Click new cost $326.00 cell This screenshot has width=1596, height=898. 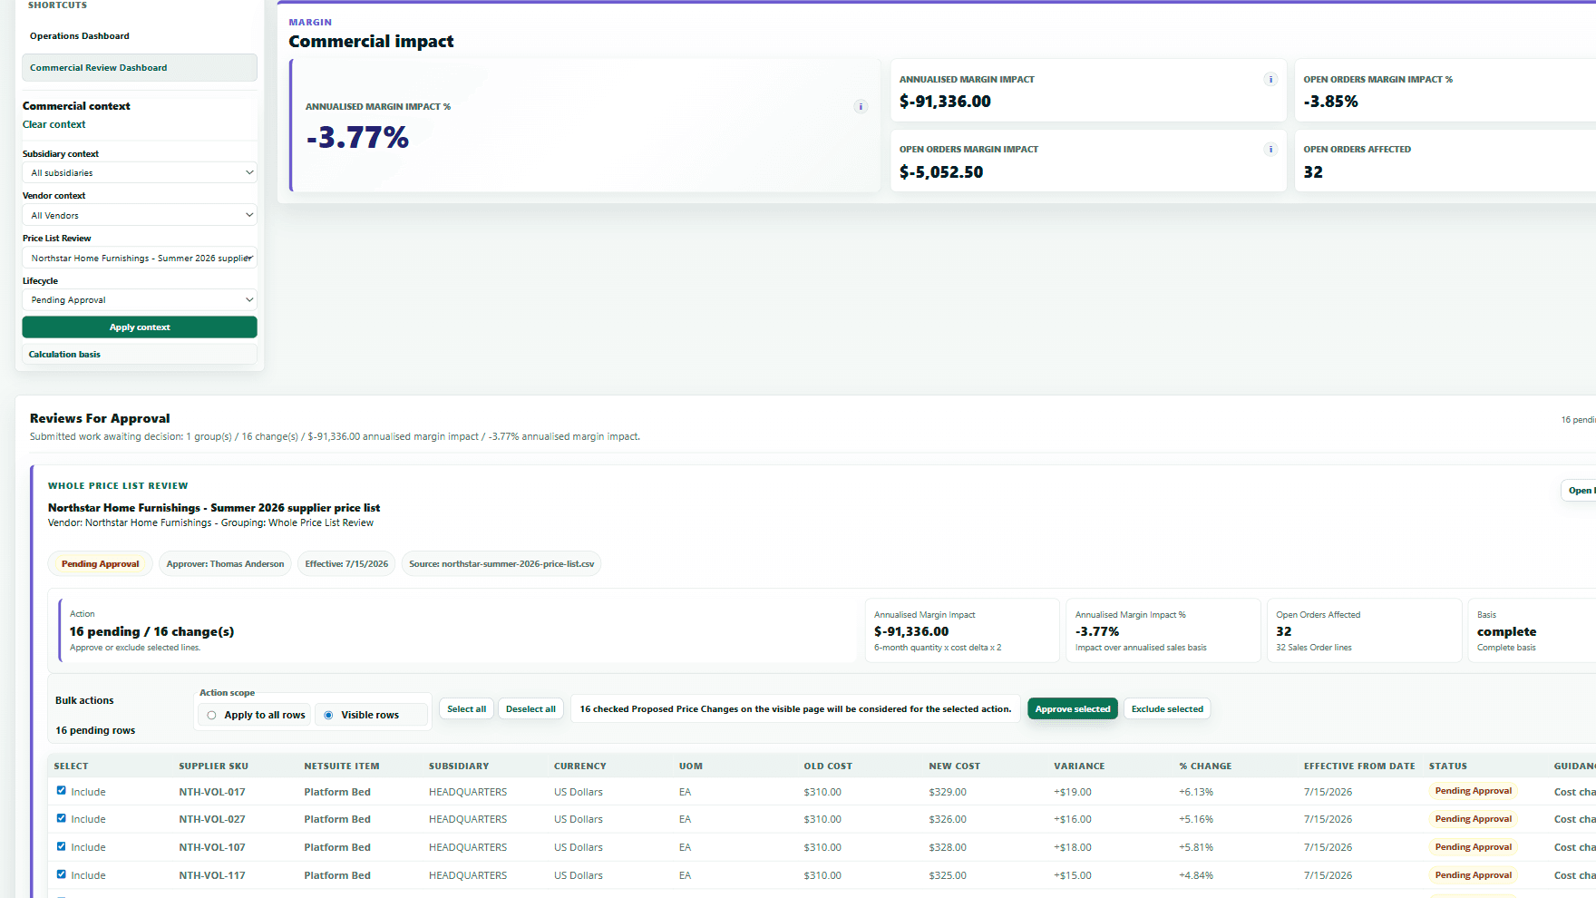pos(948,819)
